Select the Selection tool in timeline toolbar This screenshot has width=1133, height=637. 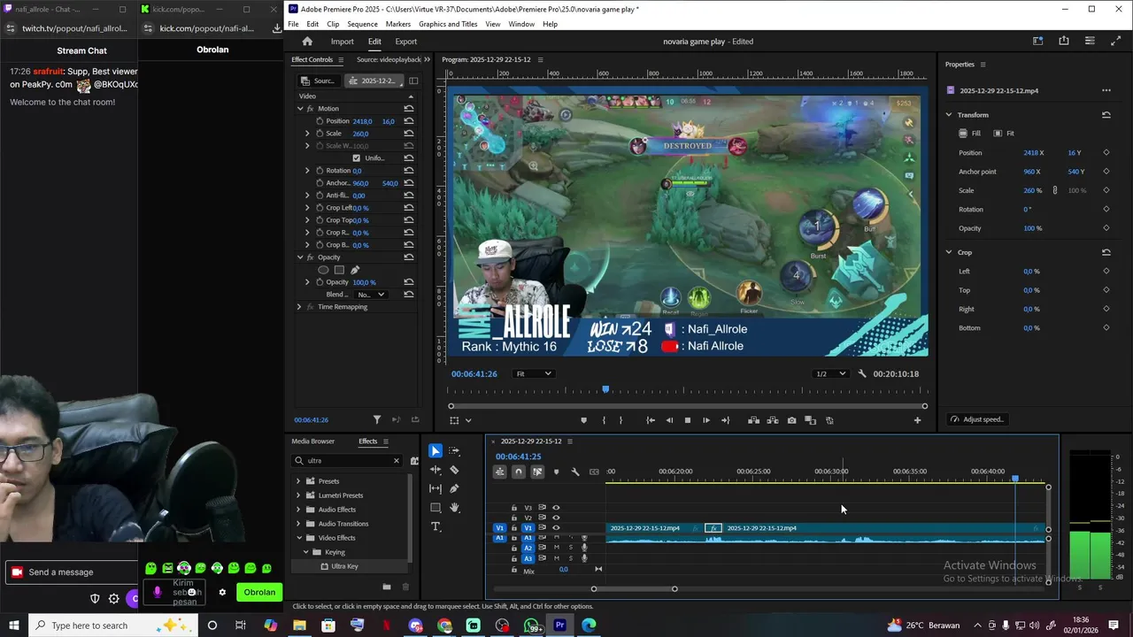(x=435, y=451)
